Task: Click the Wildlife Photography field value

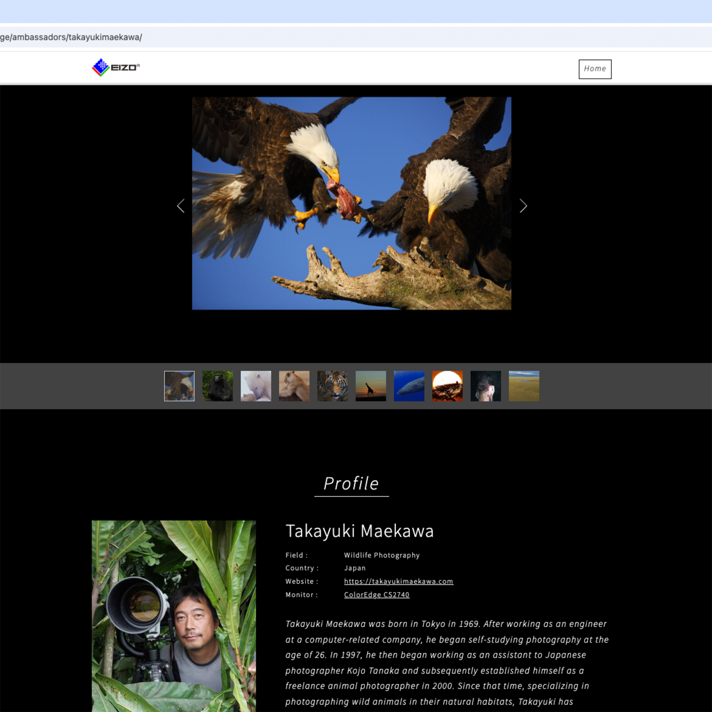Action: pyautogui.click(x=382, y=555)
